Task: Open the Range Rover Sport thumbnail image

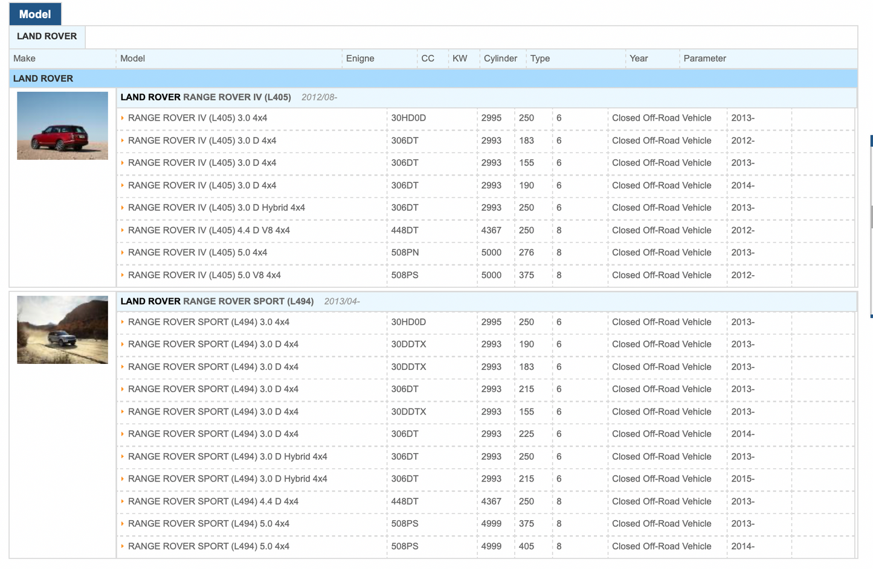Action: [62, 329]
